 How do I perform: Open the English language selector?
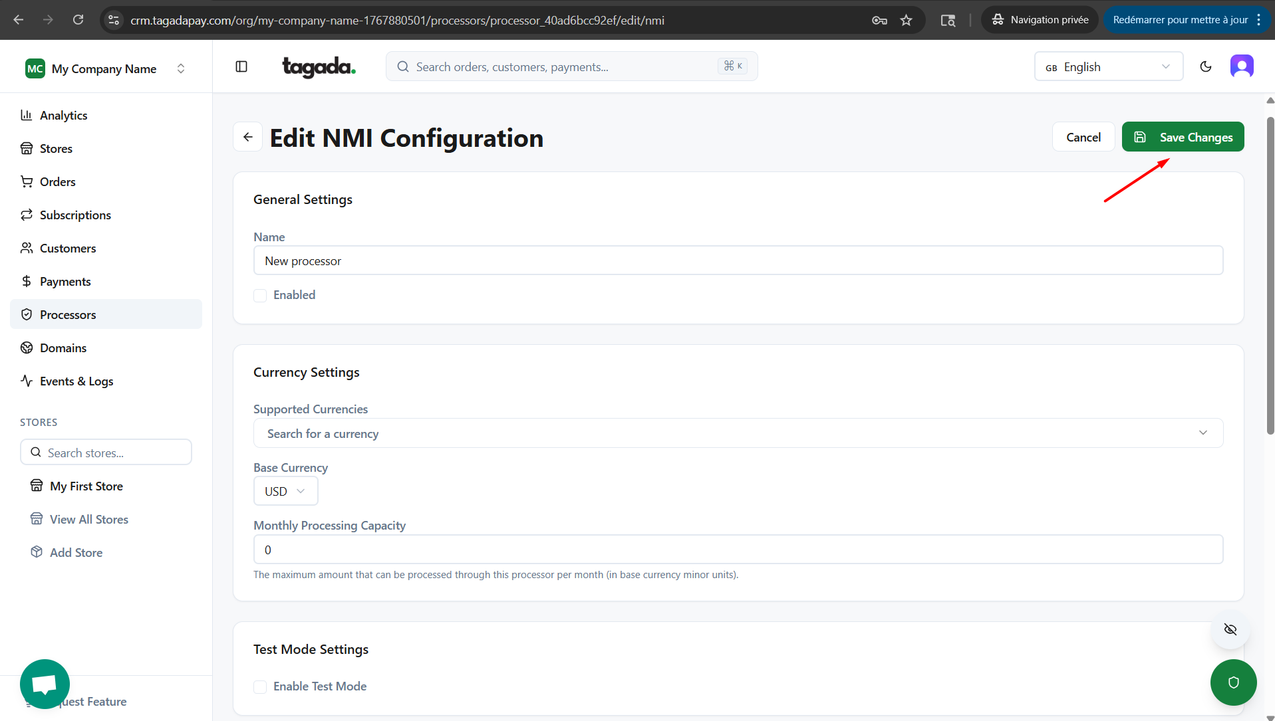1108,66
